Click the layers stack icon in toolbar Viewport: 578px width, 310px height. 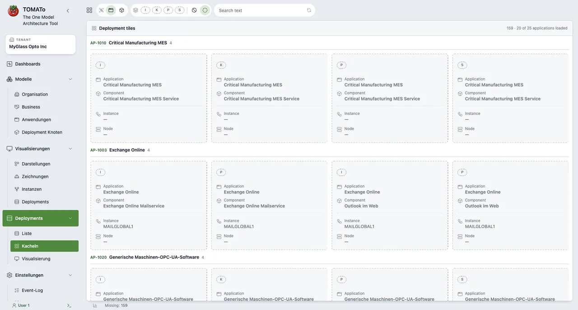click(135, 10)
